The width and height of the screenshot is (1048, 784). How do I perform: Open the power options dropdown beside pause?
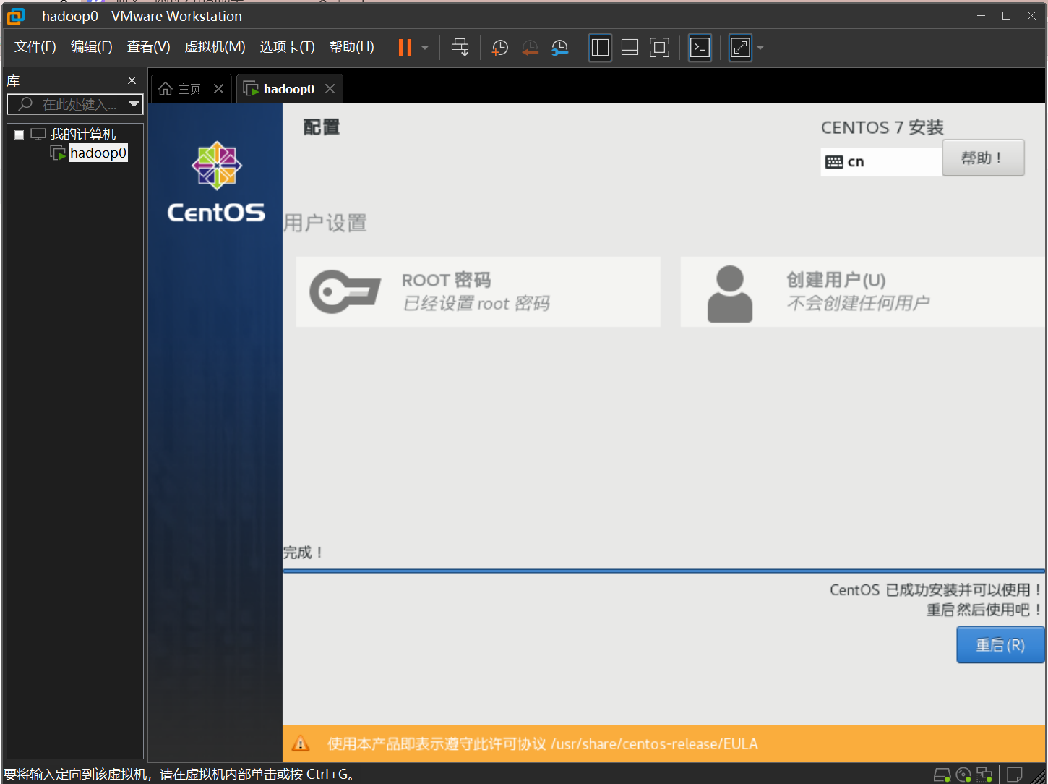pyautogui.click(x=425, y=48)
